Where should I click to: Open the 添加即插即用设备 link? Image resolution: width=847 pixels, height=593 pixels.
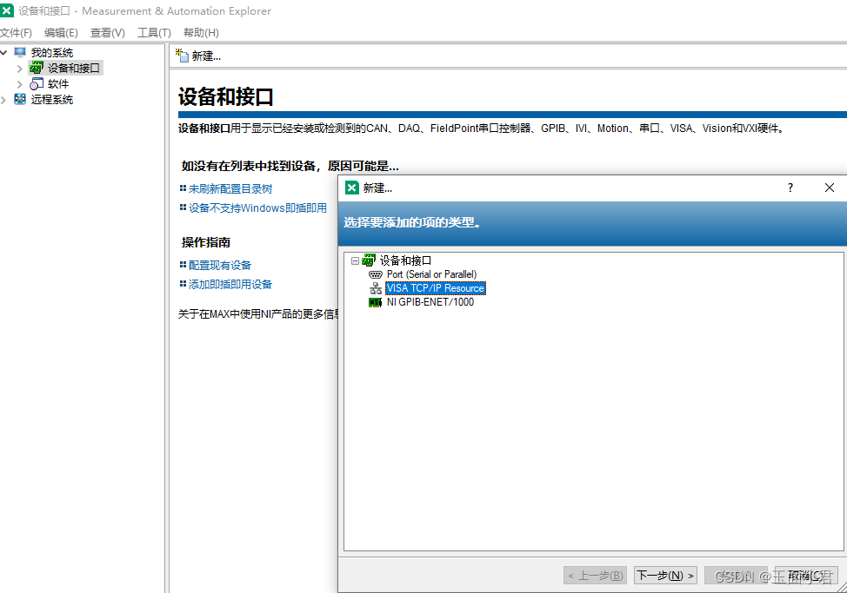click(x=230, y=284)
